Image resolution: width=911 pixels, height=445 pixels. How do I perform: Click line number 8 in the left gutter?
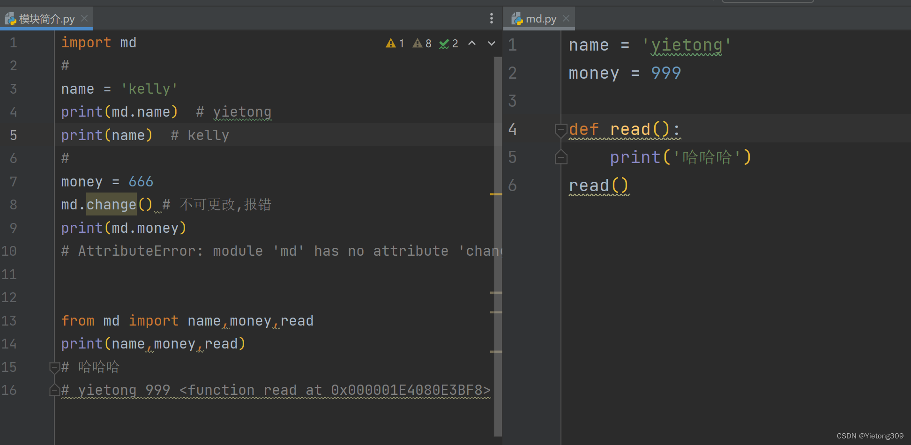pos(13,204)
